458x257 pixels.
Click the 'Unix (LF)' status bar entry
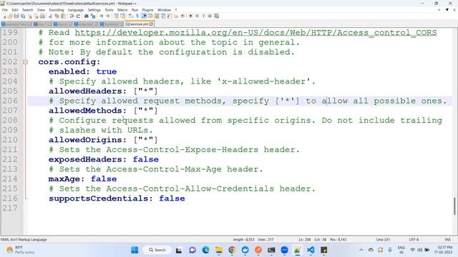(383, 240)
